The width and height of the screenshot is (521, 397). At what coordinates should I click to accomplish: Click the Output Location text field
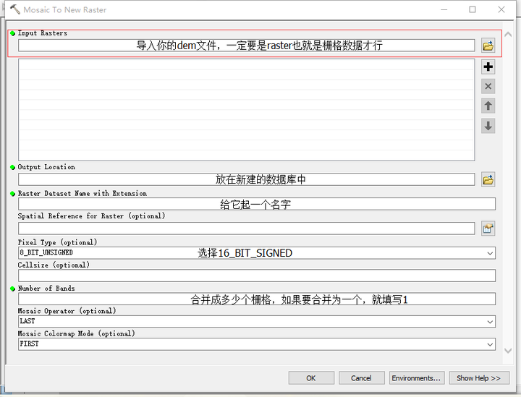point(246,179)
